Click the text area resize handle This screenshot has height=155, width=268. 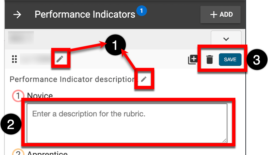click(225, 140)
